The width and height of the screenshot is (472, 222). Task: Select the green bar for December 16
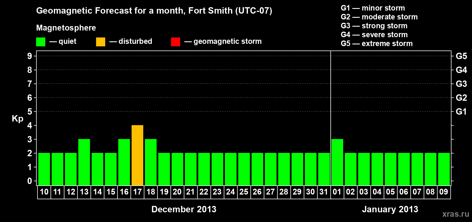coord(124,162)
